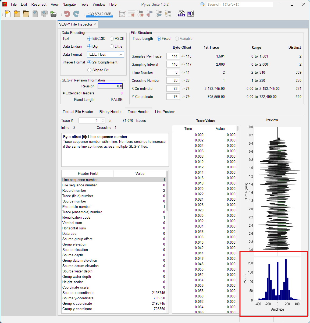Screen dimensions: 310x323
Task: Increment the trace number spinner up arrow
Action: pos(102,119)
